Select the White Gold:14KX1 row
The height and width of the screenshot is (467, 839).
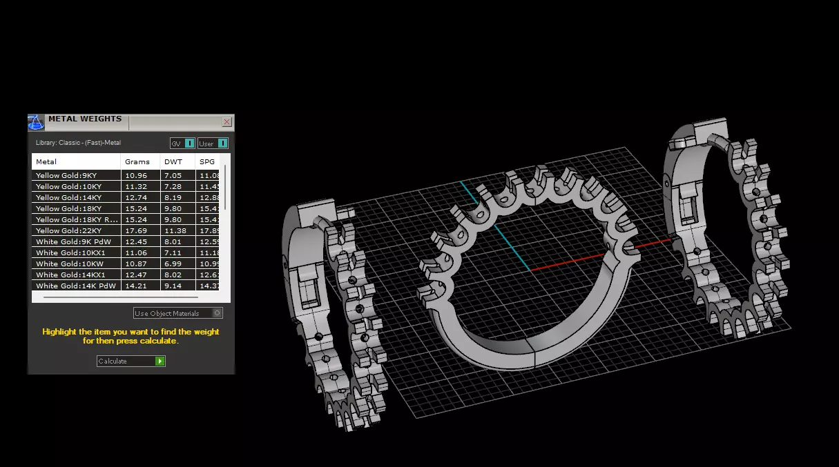(126, 275)
